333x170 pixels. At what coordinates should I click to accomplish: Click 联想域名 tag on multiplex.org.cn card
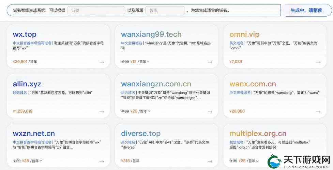236,142
